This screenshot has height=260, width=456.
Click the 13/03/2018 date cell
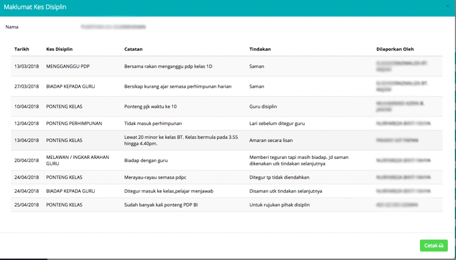27,67
